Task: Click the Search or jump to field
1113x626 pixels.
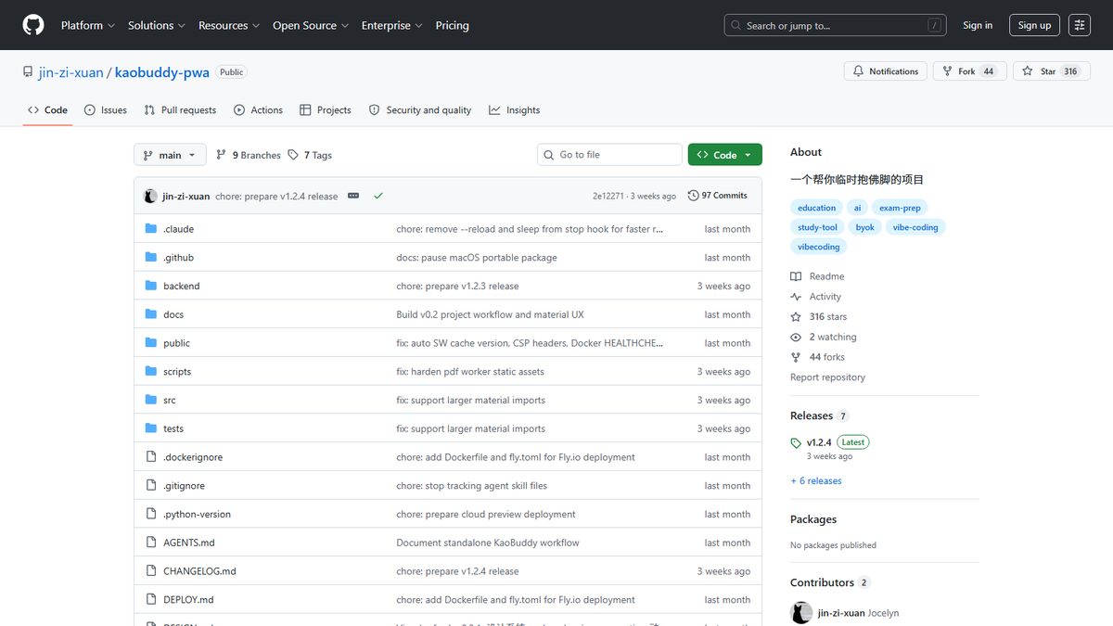Action: tap(835, 25)
